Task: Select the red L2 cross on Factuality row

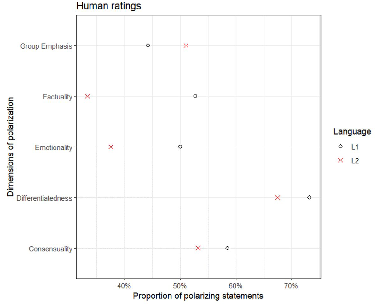Action: pos(87,96)
